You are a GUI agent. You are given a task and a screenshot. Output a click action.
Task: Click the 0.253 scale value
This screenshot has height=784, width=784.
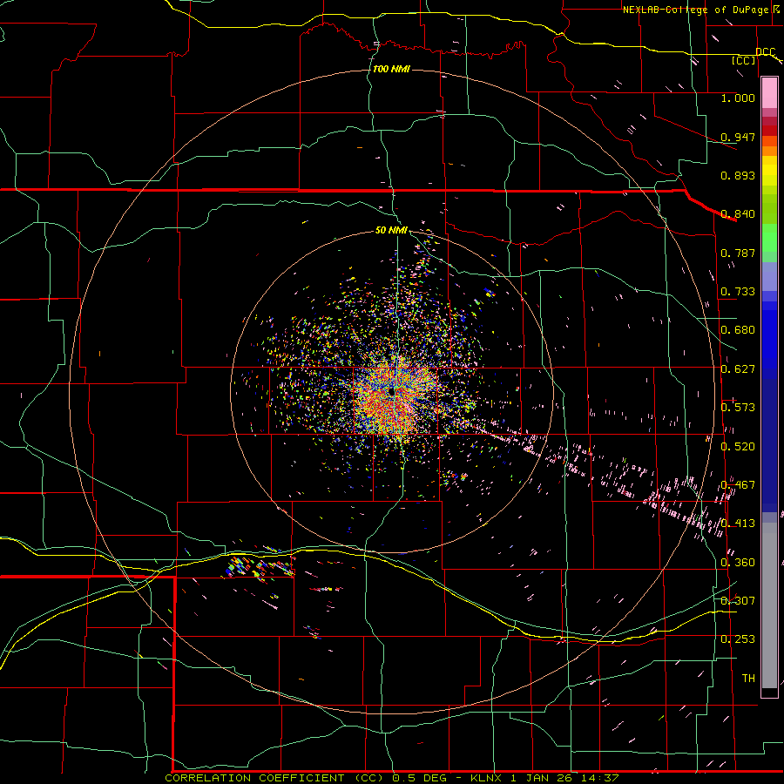(738, 639)
